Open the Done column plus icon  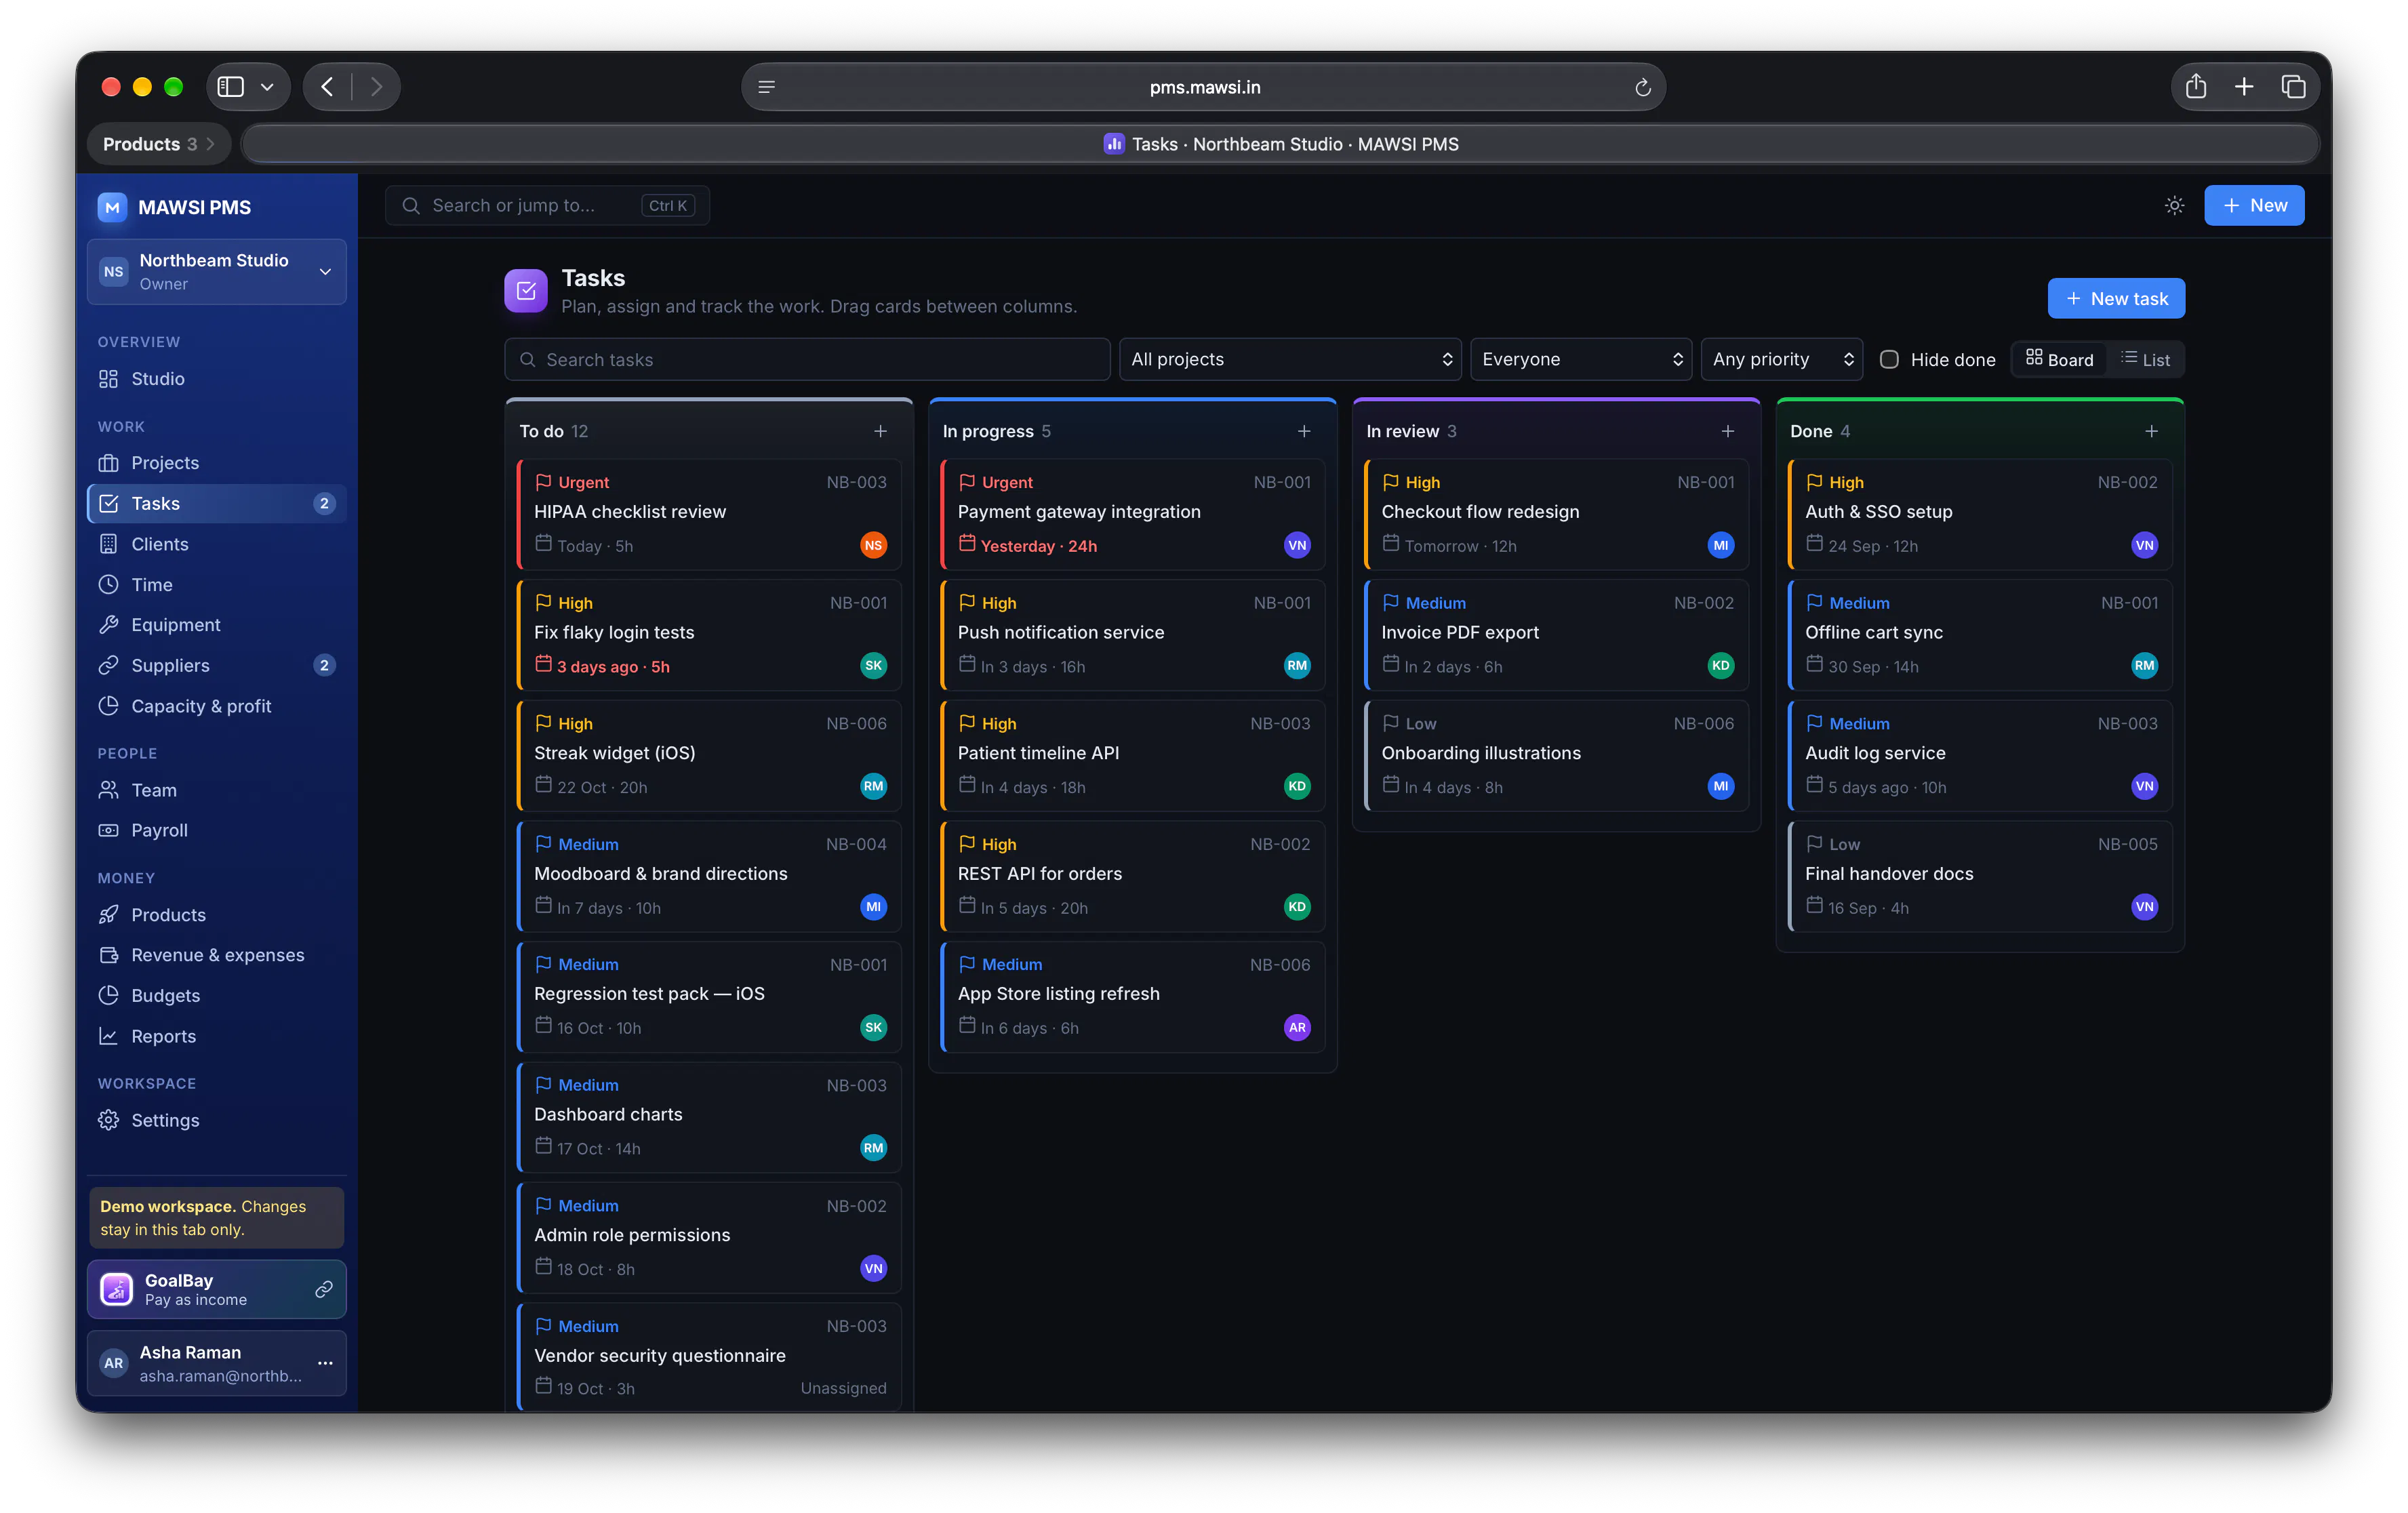click(x=2151, y=431)
